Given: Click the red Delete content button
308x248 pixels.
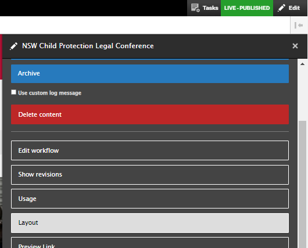Looking at the screenshot, I should coord(150,114).
